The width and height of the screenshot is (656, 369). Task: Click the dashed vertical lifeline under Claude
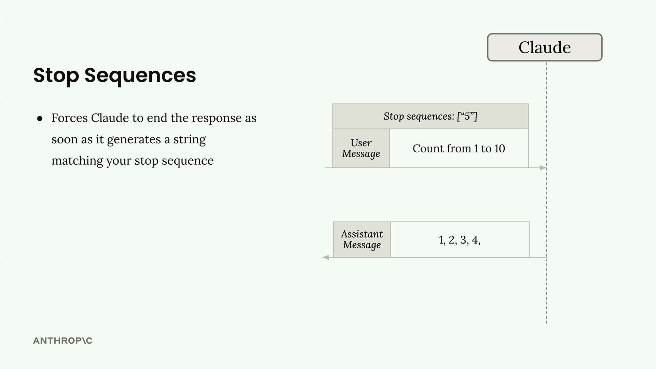[547, 193]
